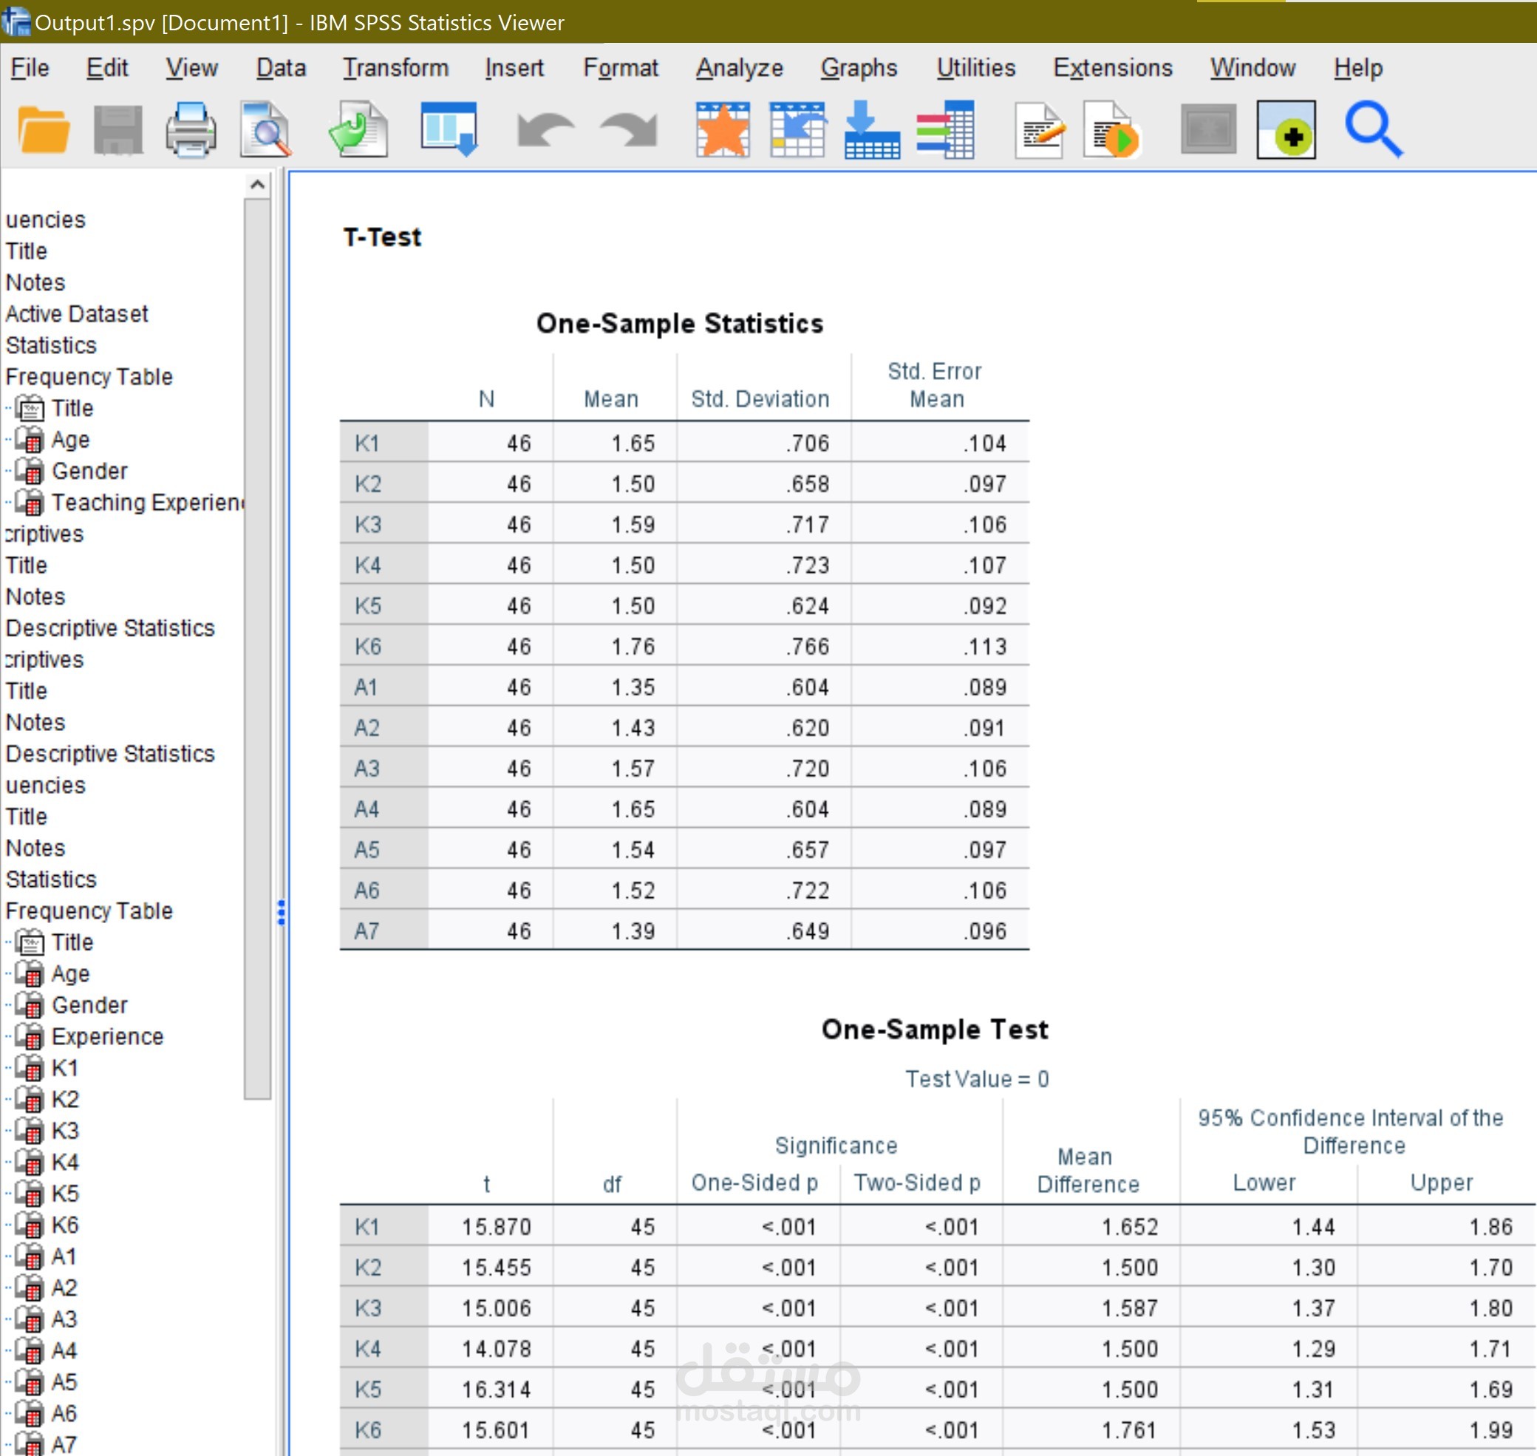Click the outline pane vertical scrollbar
Screen dimensions: 1537x1456
(x=258, y=644)
